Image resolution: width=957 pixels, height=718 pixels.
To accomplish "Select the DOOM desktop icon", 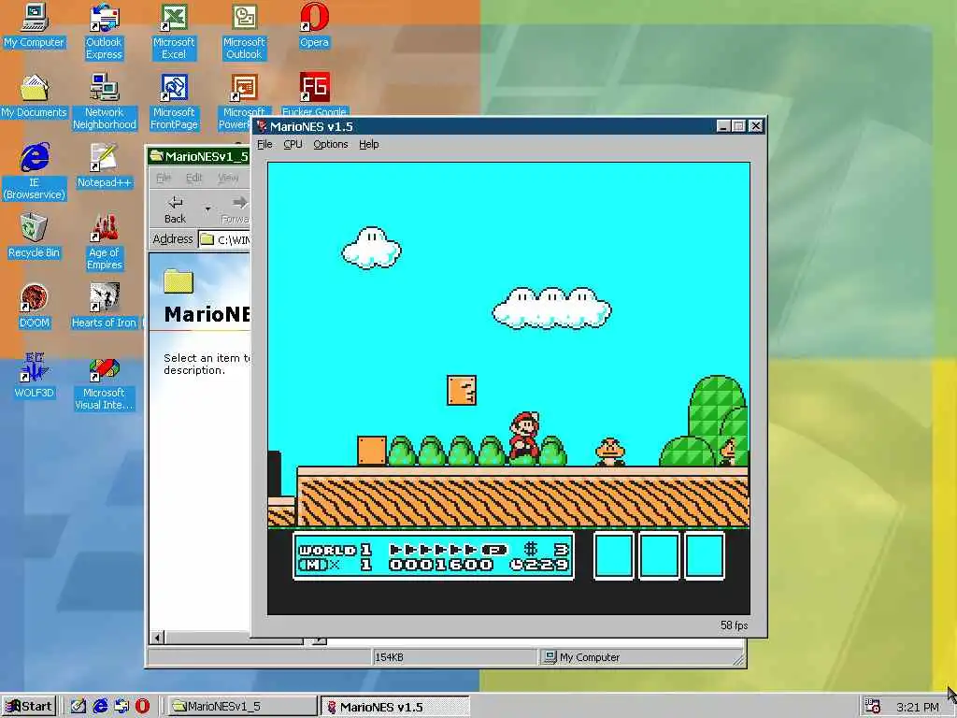I will point(35,307).
